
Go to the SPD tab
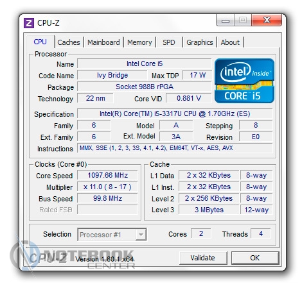(x=169, y=42)
